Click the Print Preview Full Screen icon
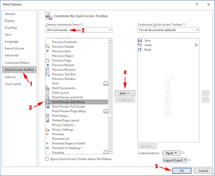 click(x=47, y=106)
